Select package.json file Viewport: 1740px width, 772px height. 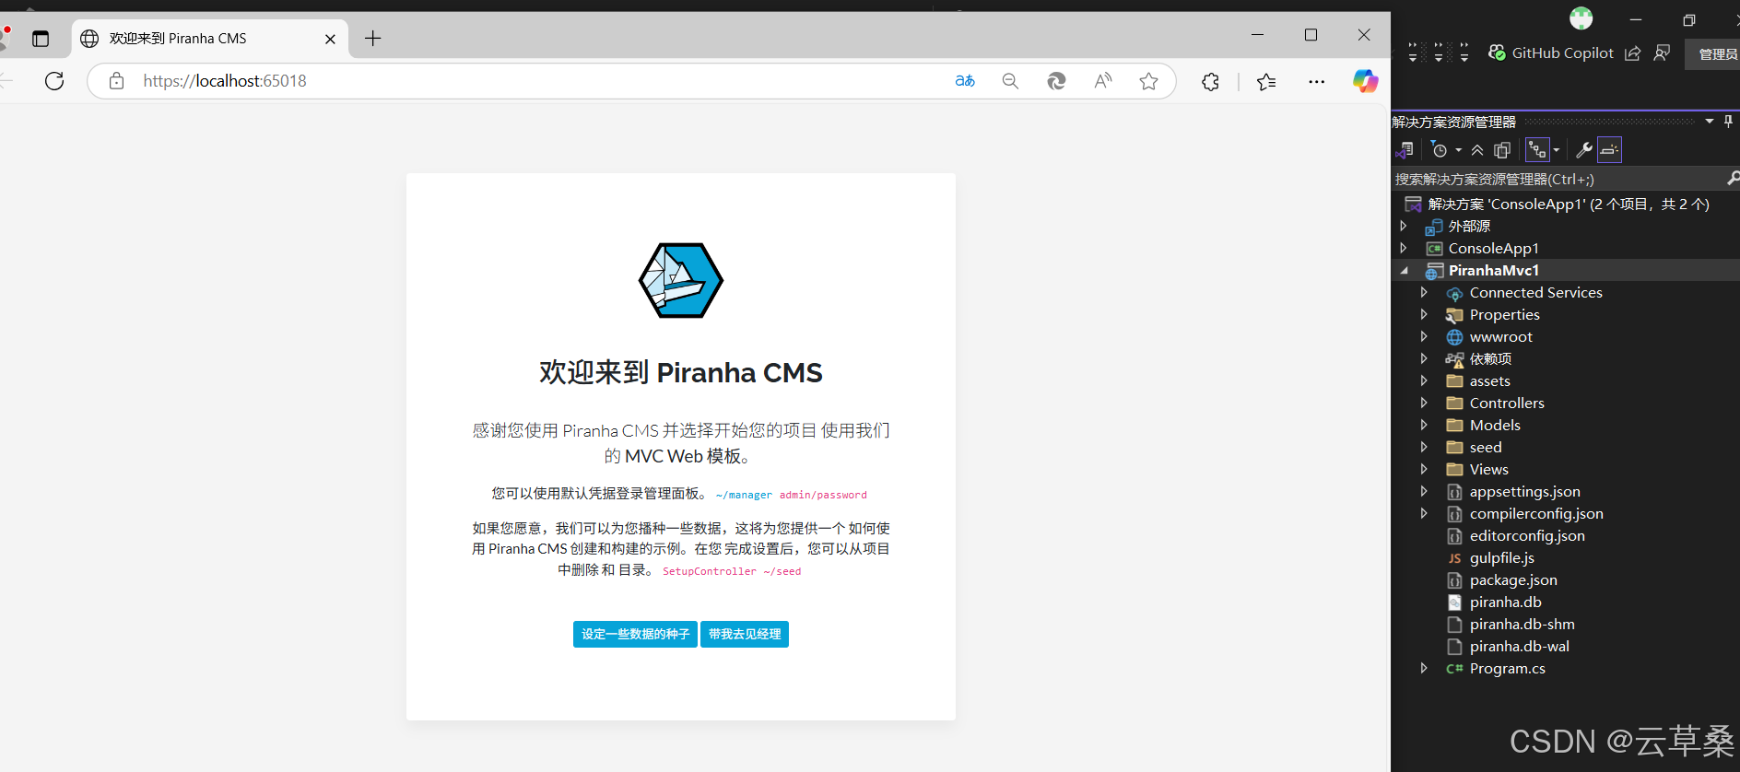point(1513,580)
